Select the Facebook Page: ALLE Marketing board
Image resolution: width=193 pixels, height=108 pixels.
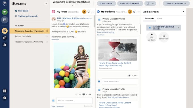click(x=29, y=42)
